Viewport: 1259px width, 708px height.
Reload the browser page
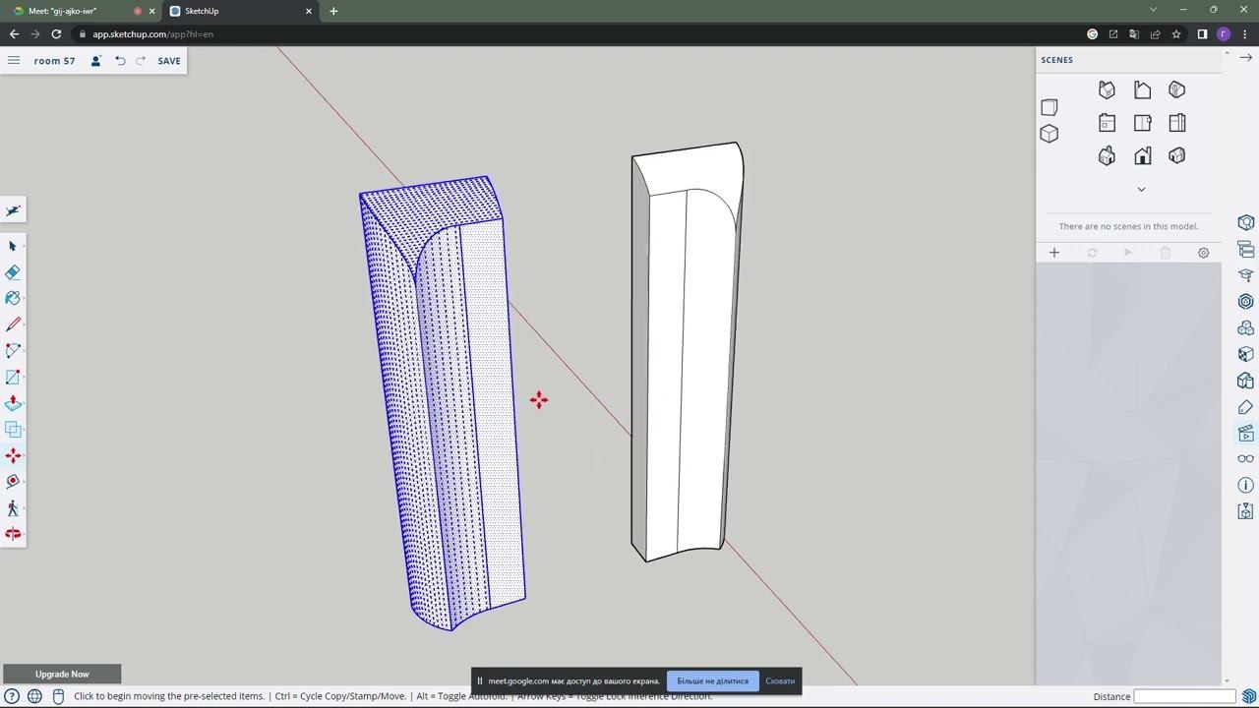click(x=56, y=33)
